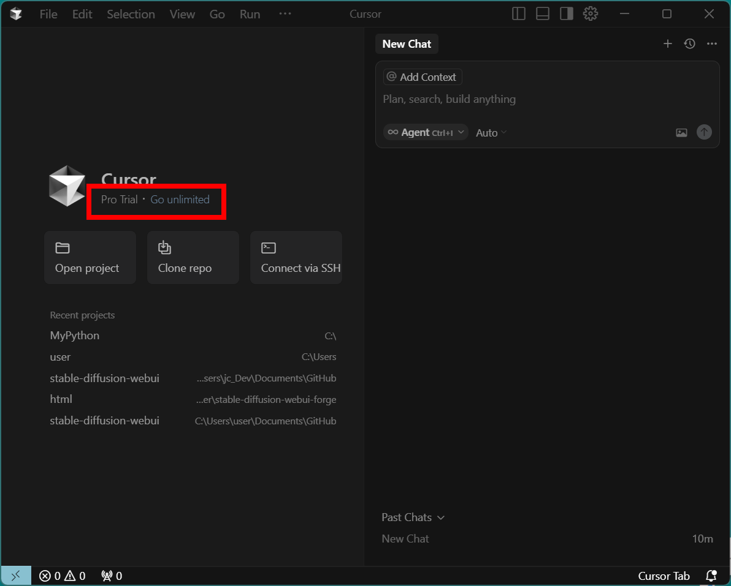Image resolution: width=731 pixels, height=586 pixels.
Task: Click the Pro Trial label
Action: pos(120,199)
